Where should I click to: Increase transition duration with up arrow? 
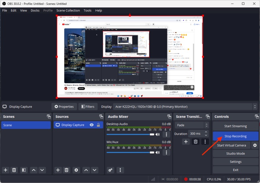click(206, 132)
